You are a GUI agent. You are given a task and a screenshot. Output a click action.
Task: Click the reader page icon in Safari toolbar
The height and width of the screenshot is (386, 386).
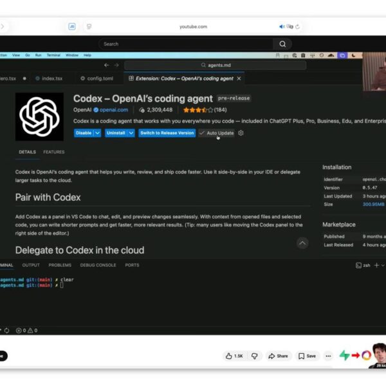coord(89,26)
